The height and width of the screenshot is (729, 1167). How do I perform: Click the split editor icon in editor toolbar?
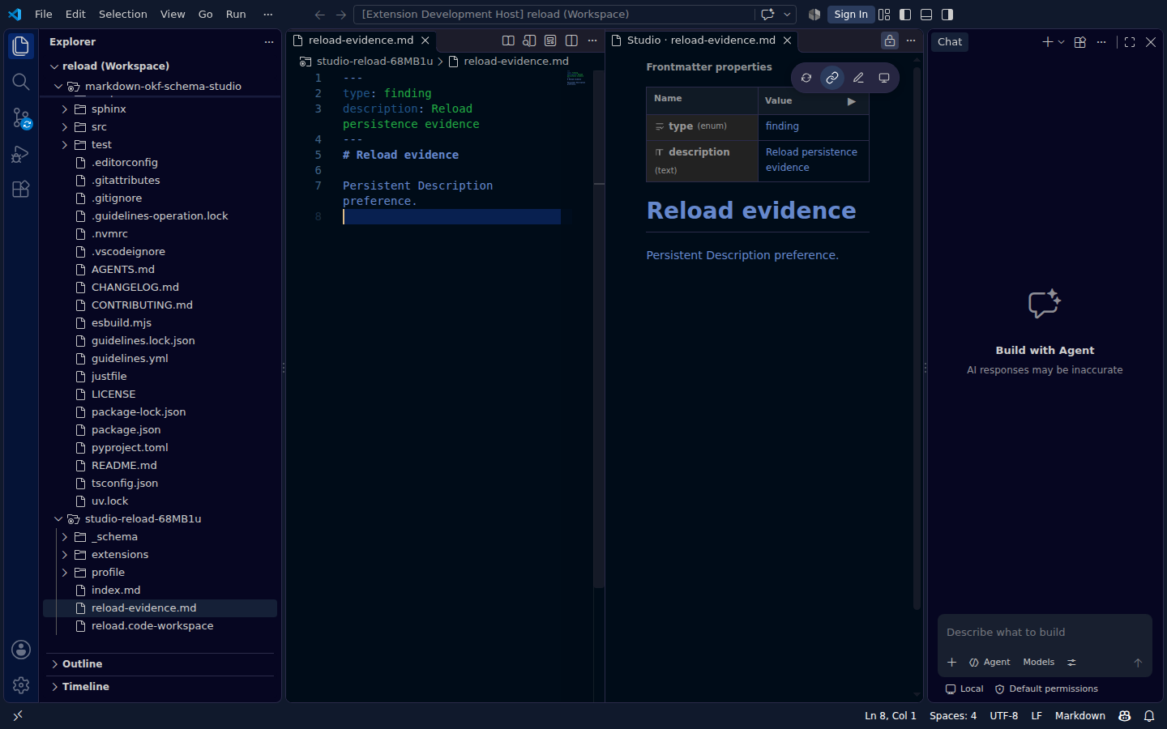click(x=571, y=40)
